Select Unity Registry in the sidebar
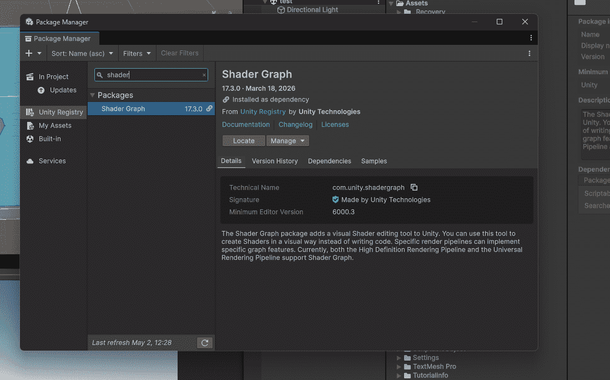The height and width of the screenshot is (380, 610). [61, 112]
